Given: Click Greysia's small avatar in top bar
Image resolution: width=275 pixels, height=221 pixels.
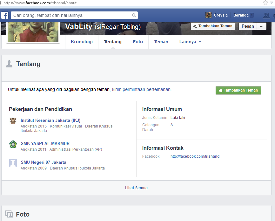Looking at the screenshot, I should pos(208,15).
